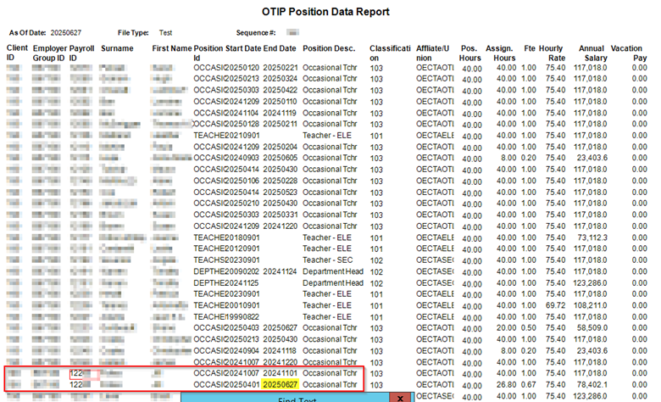Select assigned hours 26.80
The width and height of the screenshot is (661, 402).
tap(506, 385)
